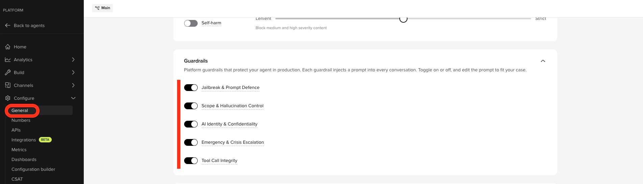
Task: Open the Emergency & Crisis Escalation prompt link
Action: coord(233,142)
